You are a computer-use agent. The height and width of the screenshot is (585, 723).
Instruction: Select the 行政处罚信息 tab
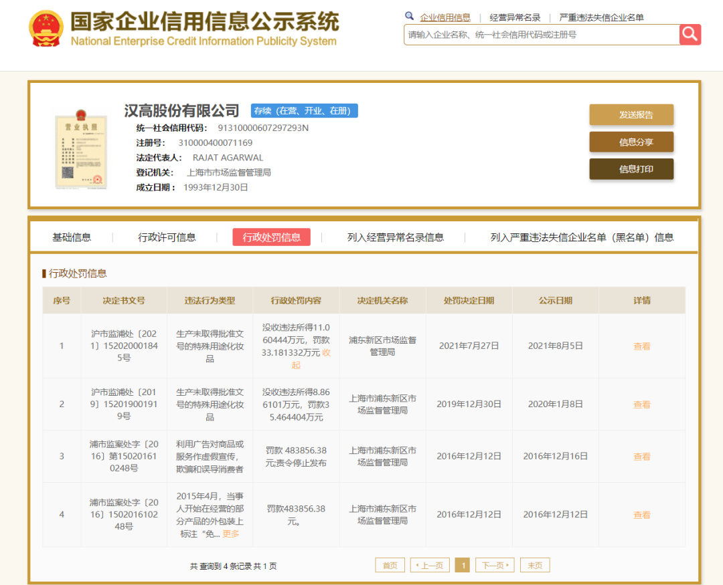[271, 237]
